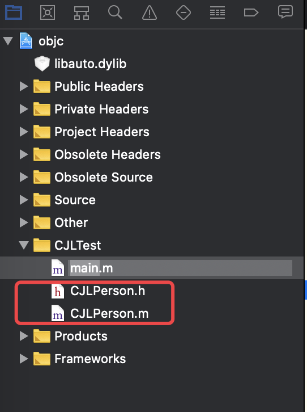Expand the Public Headers folder
307x412 pixels.
pos(24,86)
